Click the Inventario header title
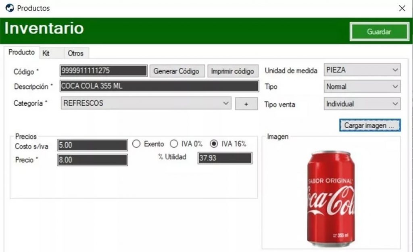The height and width of the screenshot is (252, 413). 44,28
